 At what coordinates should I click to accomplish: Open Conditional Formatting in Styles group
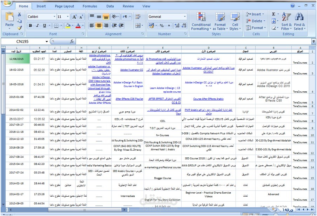(x=201, y=21)
